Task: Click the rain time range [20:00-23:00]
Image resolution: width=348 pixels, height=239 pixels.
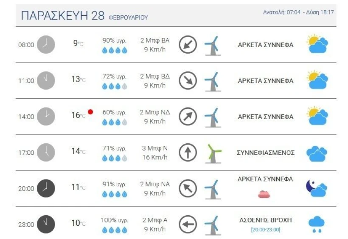Action: pos(265,230)
